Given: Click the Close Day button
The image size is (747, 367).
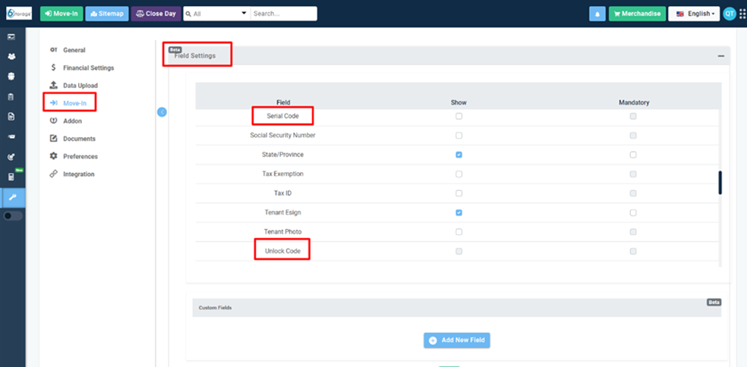Looking at the screenshot, I should [x=156, y=14].
